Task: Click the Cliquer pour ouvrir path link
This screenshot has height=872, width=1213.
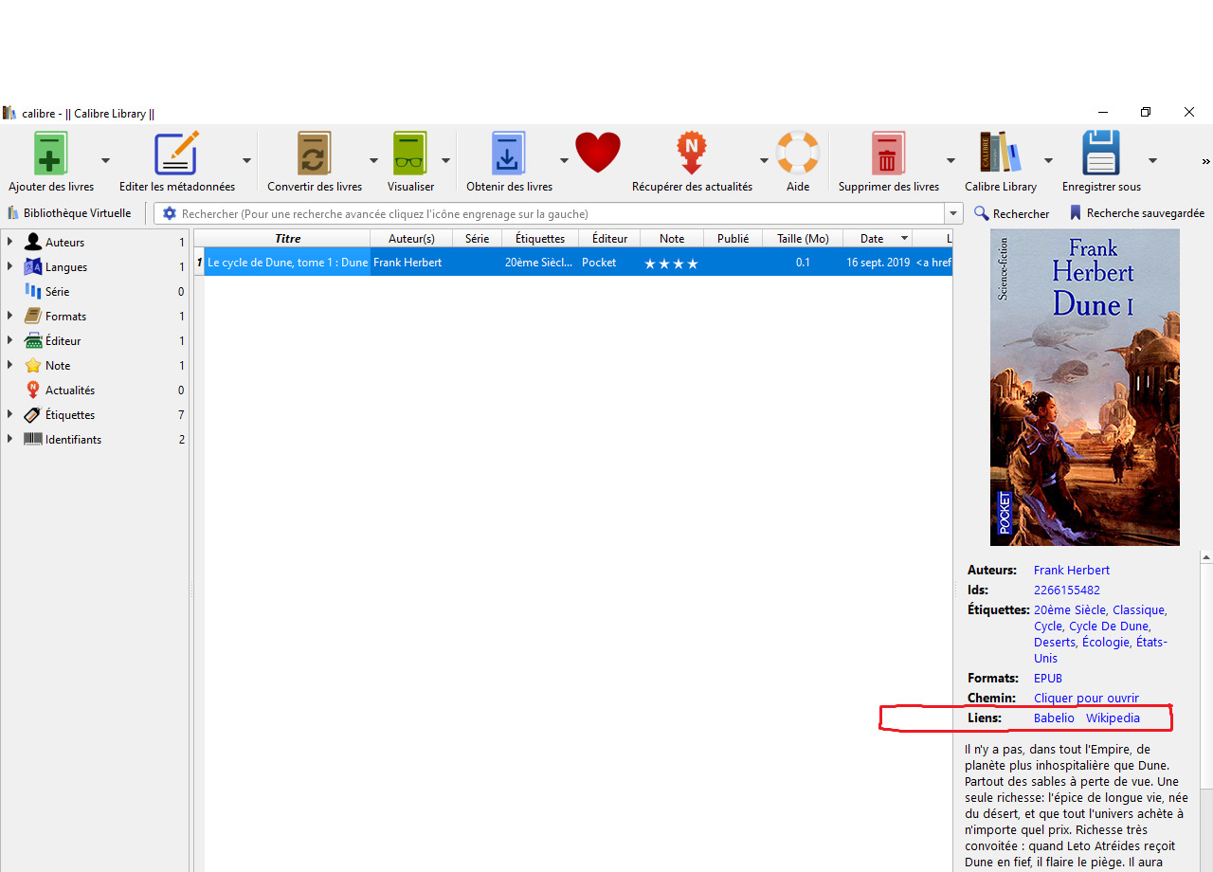Action: pos(1086,699)
